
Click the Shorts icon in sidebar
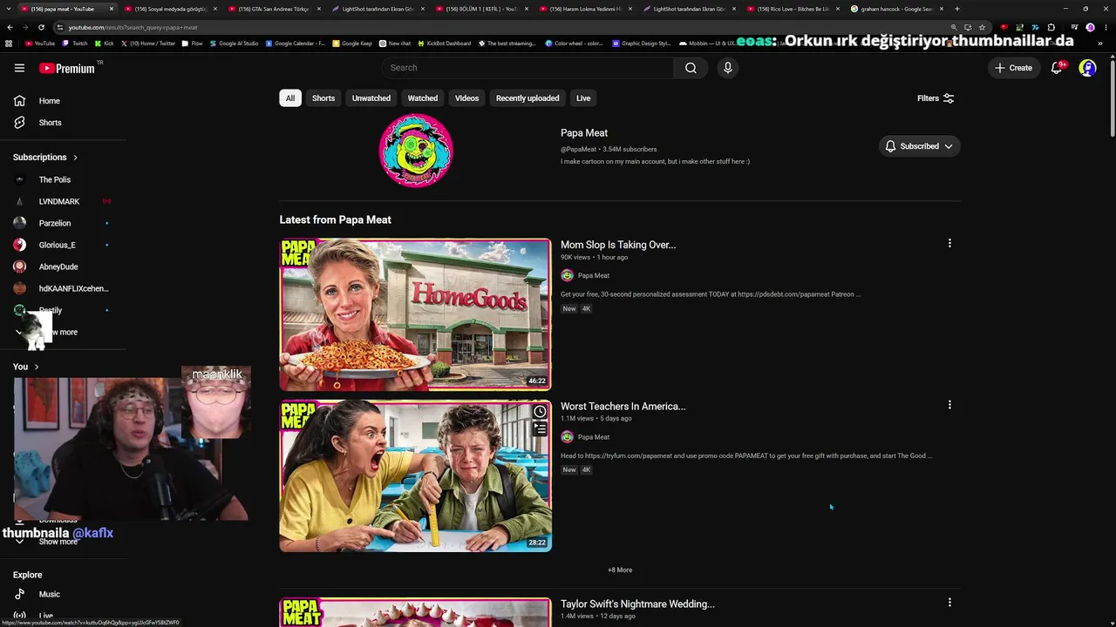[19, 123]
